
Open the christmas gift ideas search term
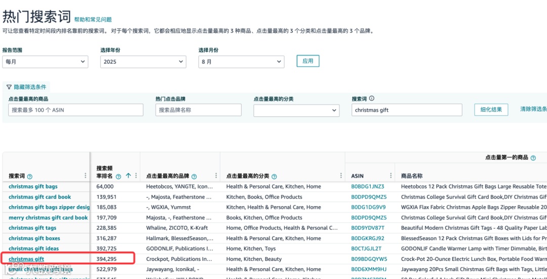[x=34, y=249]
